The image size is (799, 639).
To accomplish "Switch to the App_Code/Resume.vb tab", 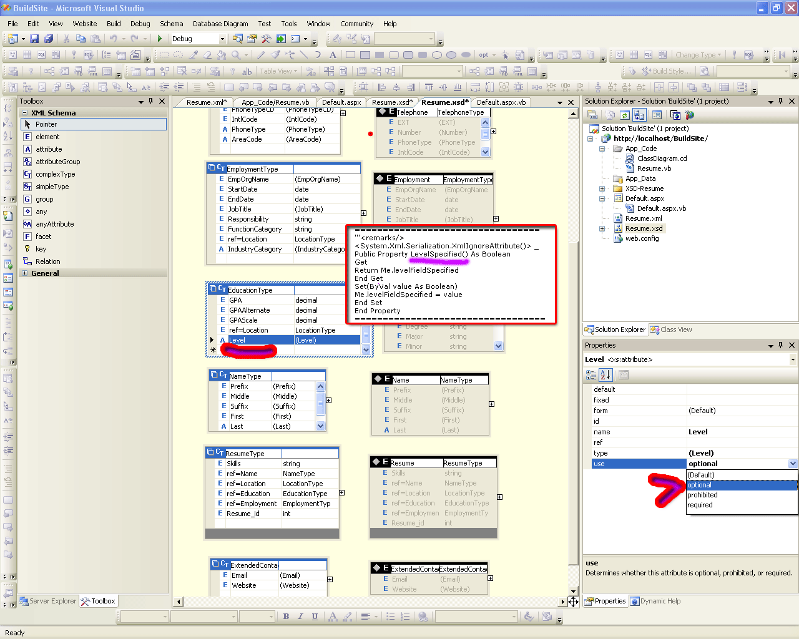I will point(275,102).
